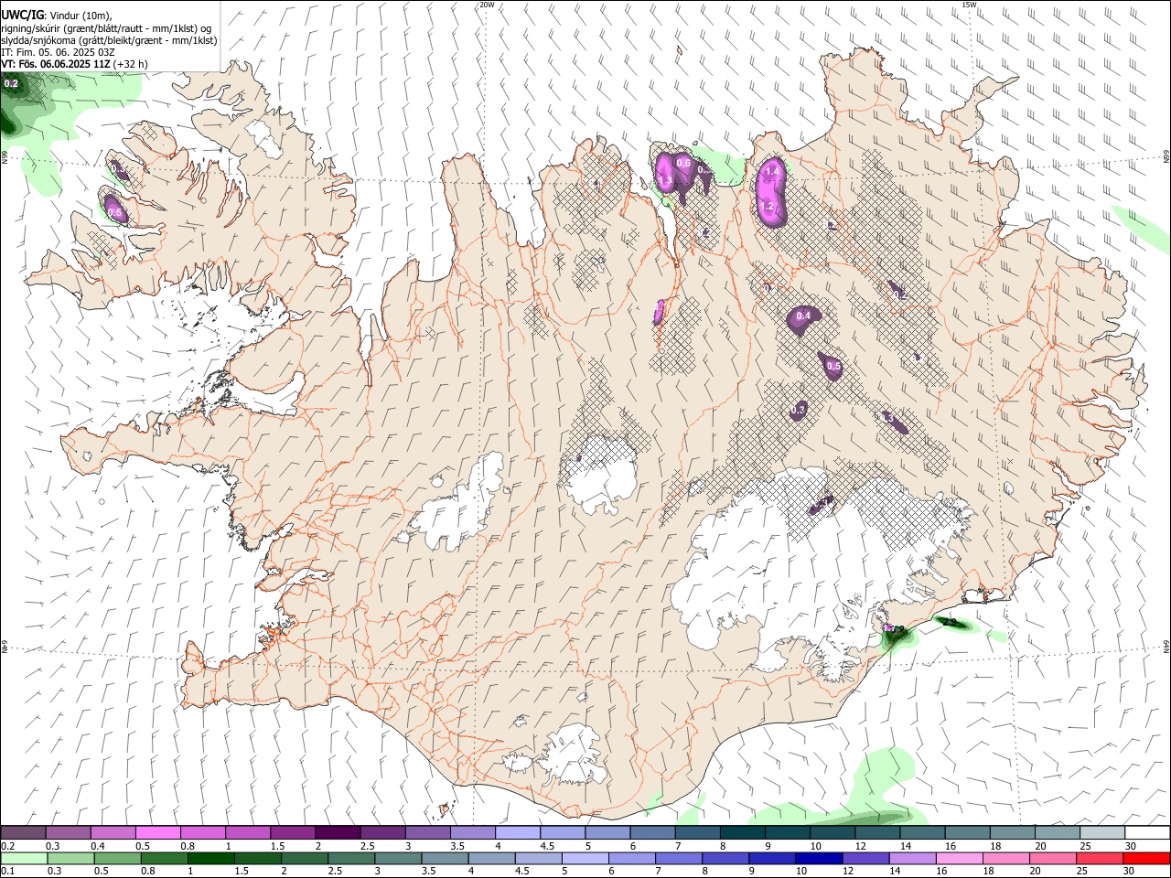This screenshot has width=1171, height=878.
Task: Click the lower scale swatch between 2.5 and 3
Action: [x=350, y=859]
